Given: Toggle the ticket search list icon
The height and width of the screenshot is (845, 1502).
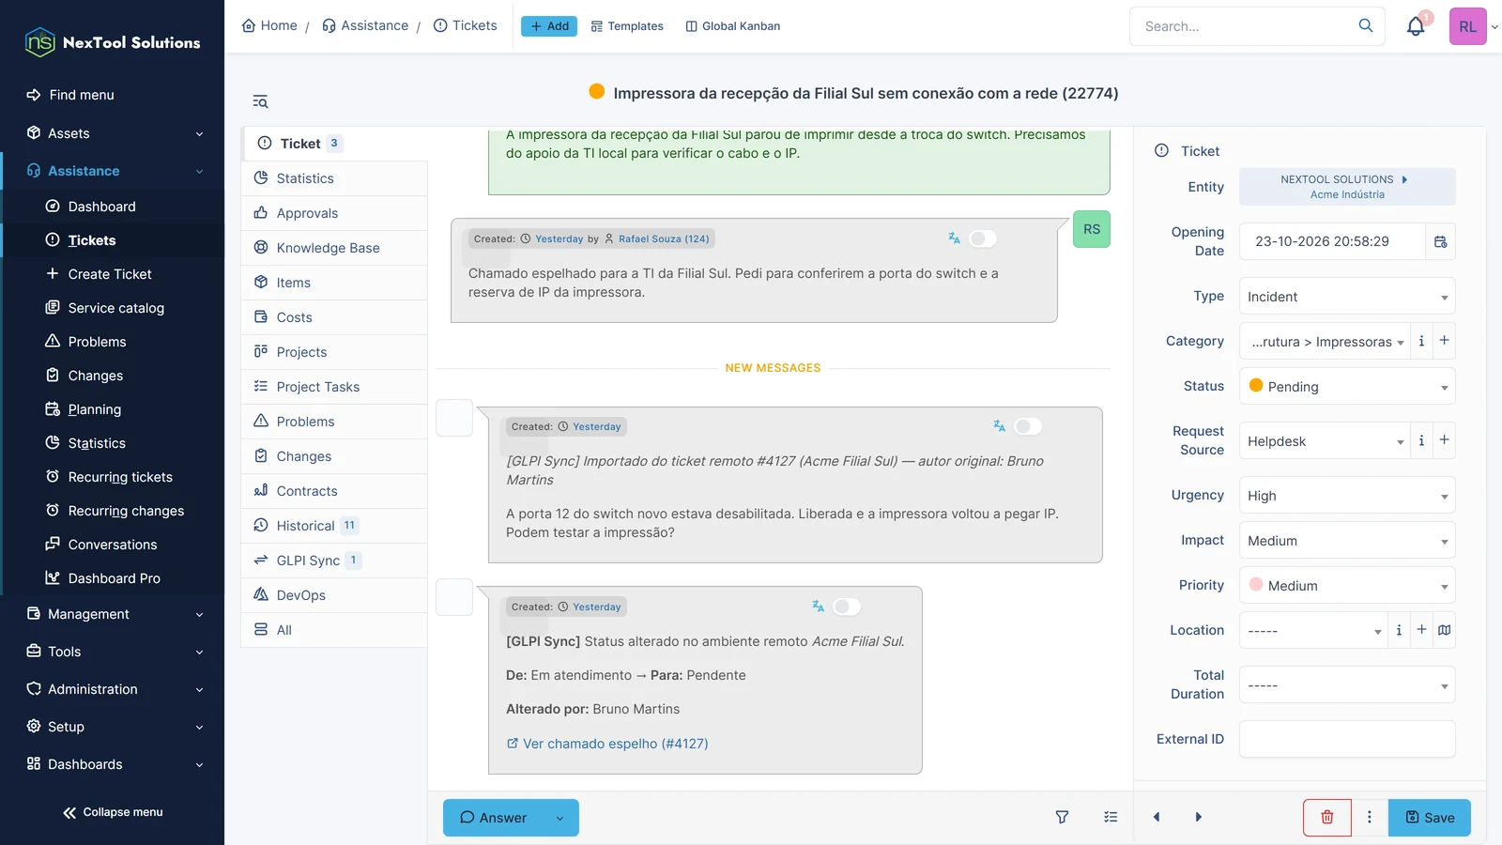Looking at the screenshot, I should [x=260, y=101].
